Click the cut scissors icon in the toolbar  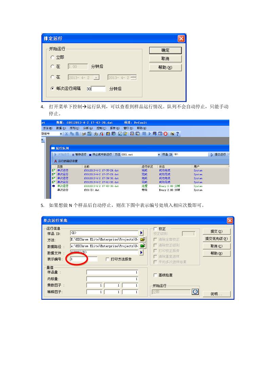(x=66, y=134)
